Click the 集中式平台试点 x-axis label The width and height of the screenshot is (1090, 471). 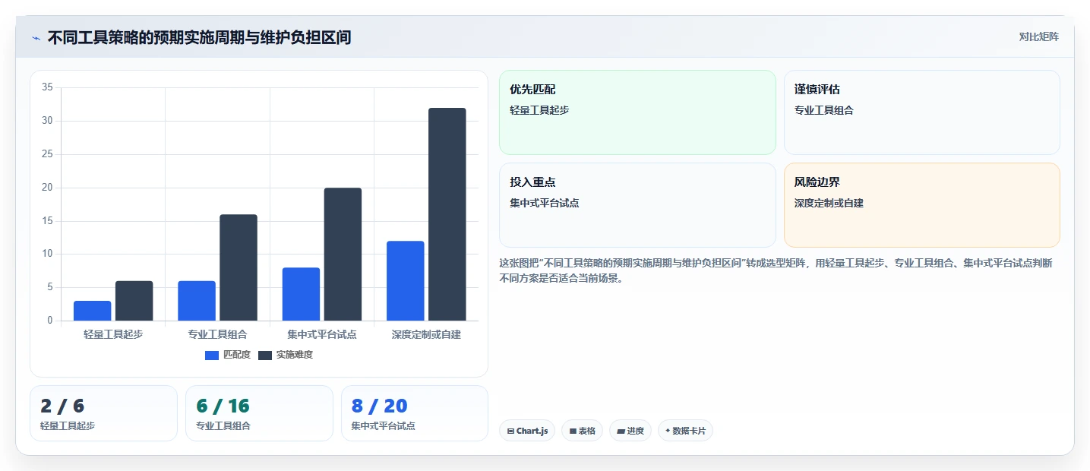pyautogui.click(x=322, y=334)
